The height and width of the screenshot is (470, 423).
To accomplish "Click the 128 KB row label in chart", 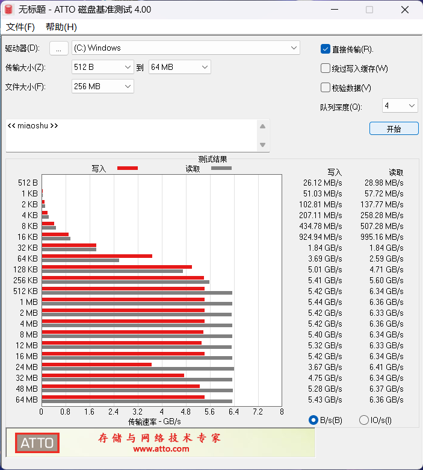I will tap(25, 269).
